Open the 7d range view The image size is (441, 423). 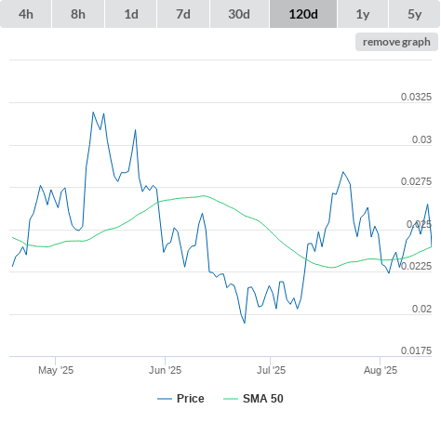pyautogui.click(x=183, y=14)
